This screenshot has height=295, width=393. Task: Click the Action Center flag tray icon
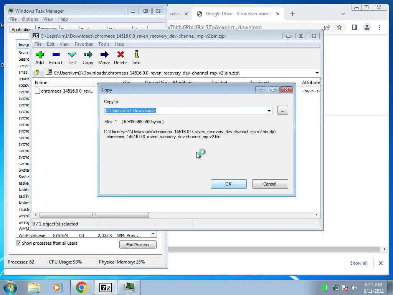pyautogui.click(x=345, y=287)
